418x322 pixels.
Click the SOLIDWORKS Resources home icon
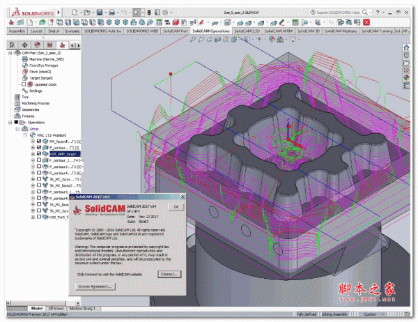pos(408,46)
